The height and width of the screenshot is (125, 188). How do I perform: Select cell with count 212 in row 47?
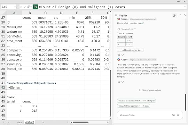(30, 111)
